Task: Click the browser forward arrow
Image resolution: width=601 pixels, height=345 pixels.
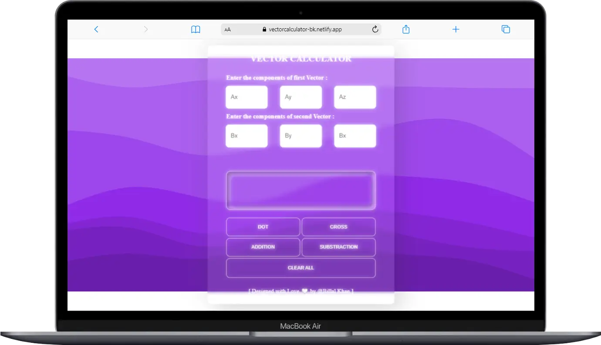Action: click(145, 29)
